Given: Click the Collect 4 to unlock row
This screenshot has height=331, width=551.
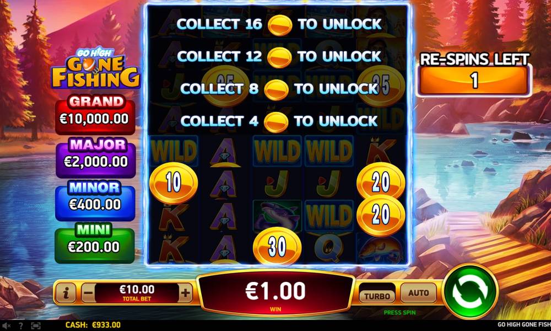Looking at the screenshot, I should (279, 121).
